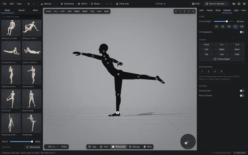Screen dimensions: 248x155
Task: Expand the Send to Blender dropdown arrow
Action: coord(226,4)
